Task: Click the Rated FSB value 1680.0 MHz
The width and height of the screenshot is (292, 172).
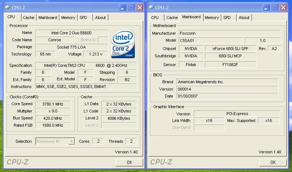Action: coord(53,125)
